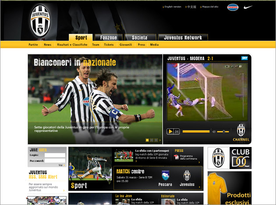Screen dimensions: 276x205
Task: Open La sfida con i partenopei article
Action: coord(152,151)
